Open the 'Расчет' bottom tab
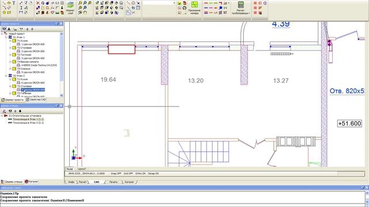369x207 pixels. coord(82,182)
